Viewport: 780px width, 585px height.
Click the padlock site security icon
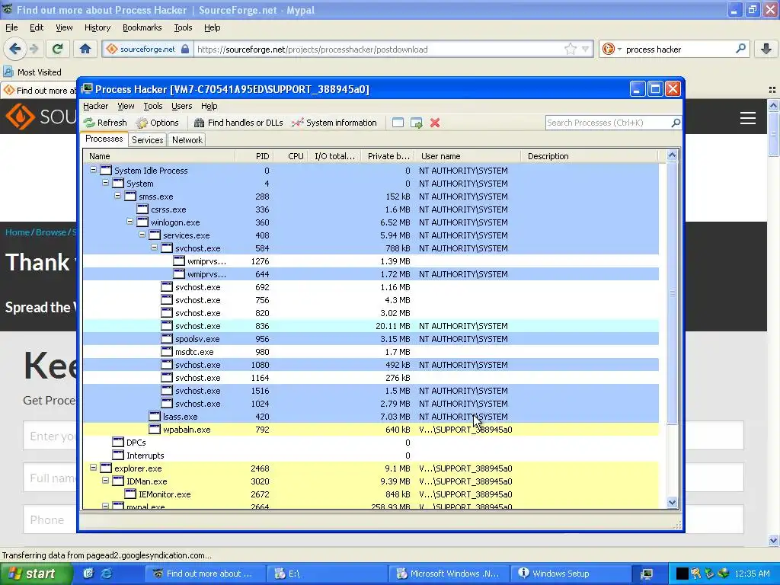185,49
